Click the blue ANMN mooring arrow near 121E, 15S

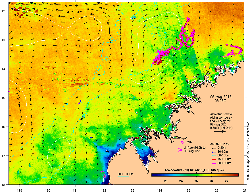[80, 102]
